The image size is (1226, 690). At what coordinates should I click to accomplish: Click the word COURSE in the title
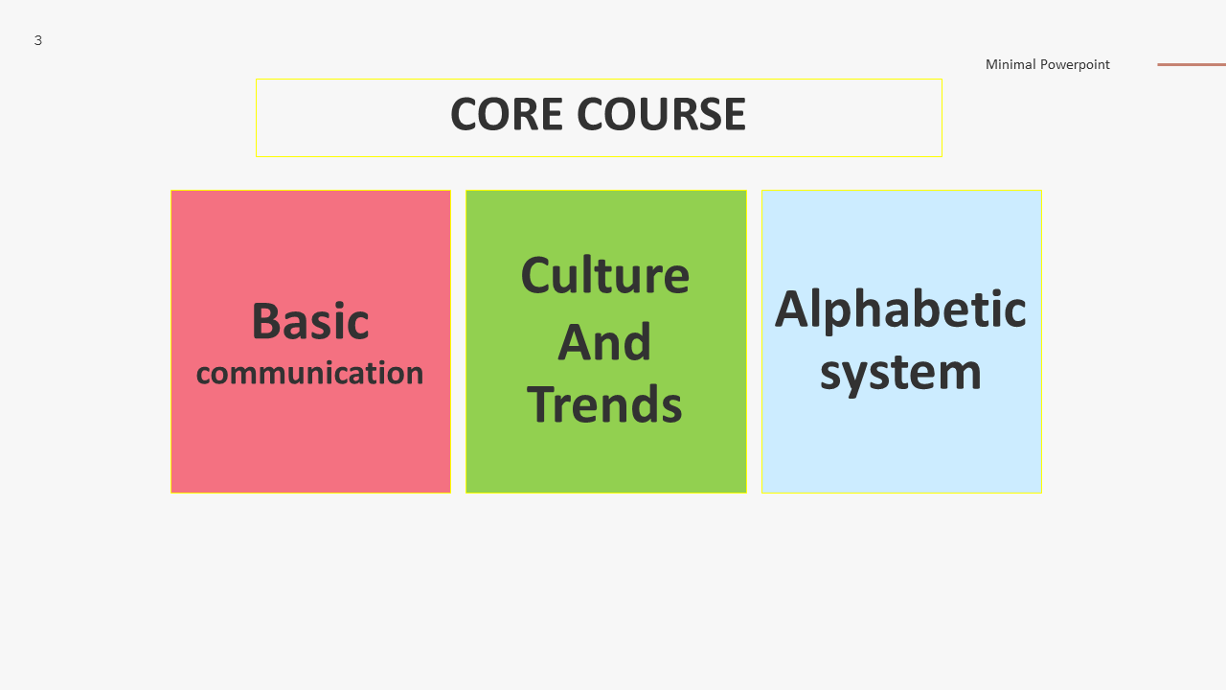[661, 114]
